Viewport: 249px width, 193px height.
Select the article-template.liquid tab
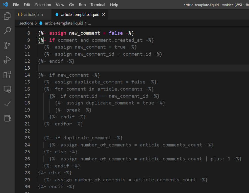click(x=80, y=14)
